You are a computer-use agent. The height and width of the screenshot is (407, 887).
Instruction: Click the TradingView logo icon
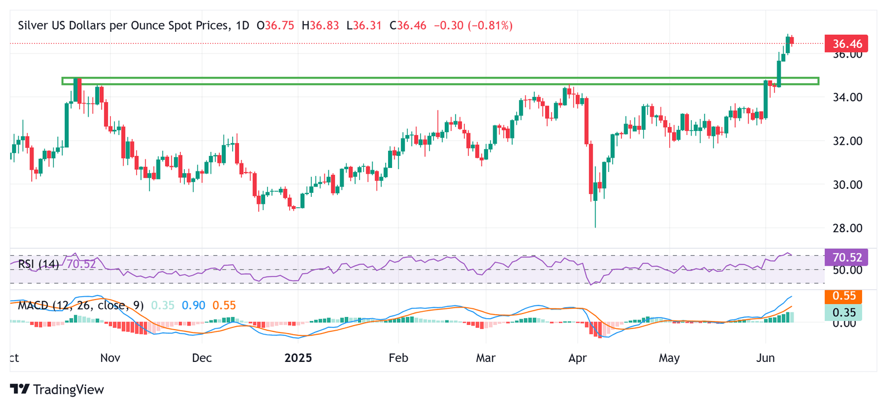pyautogui.click(x=20, y=389)
